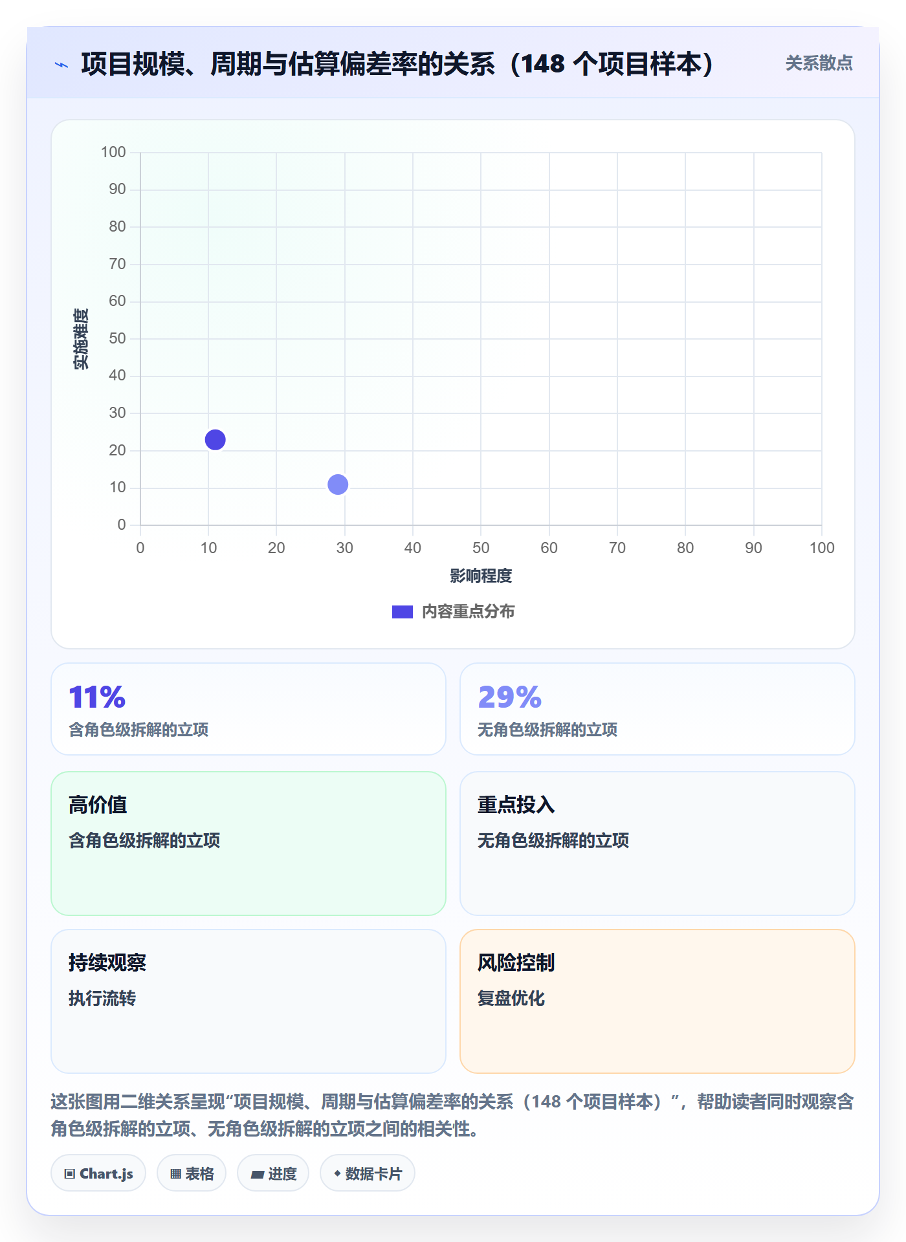Click the description paragraph starting 这张图用二维关系
The height and width of the screenshot is (1242, 906).
pyautogui.click(x=452, y=1115)
